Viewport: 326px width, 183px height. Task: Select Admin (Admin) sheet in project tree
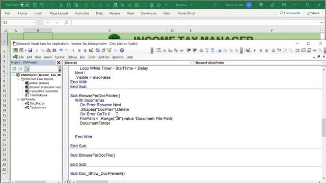39,83
